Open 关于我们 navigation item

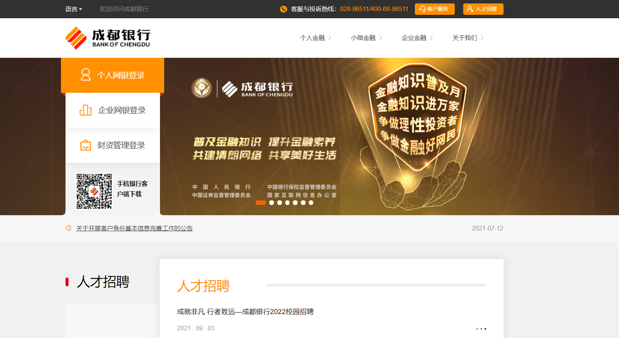pos(465,38)
